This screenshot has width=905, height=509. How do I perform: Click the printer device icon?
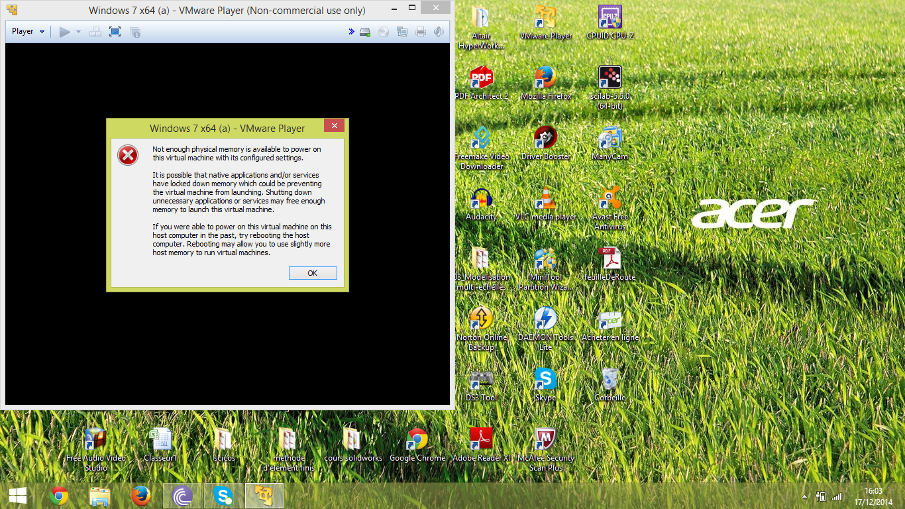(x=420, y=32)
